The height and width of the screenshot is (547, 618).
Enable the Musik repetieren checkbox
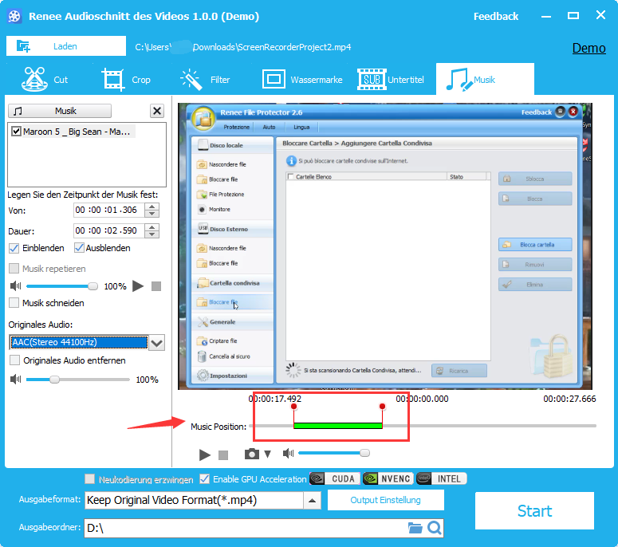point(14,269)
